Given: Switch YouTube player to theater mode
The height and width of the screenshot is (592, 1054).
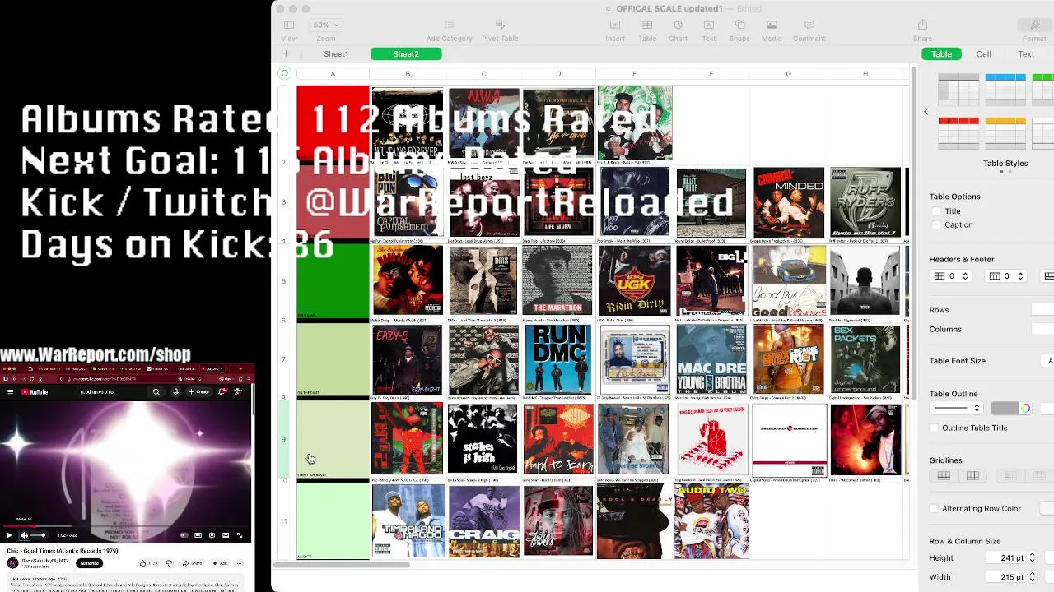Looking at the screenshot, I should tap(226, 535).
